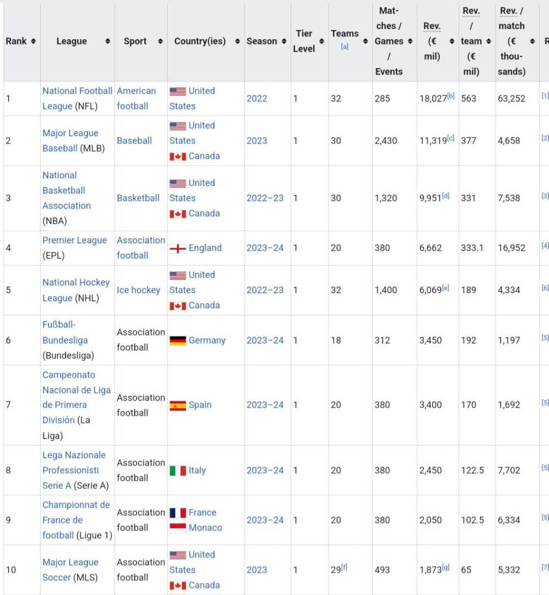Click Canada flag in MLS row
Viewport: 549px width, 595px height.
pos(177,585)
